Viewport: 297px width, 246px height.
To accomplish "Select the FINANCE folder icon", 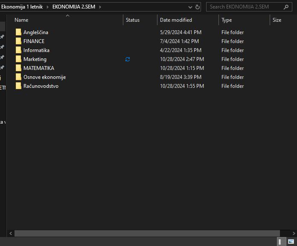I will pyautogui.click(x=18, y=41).
